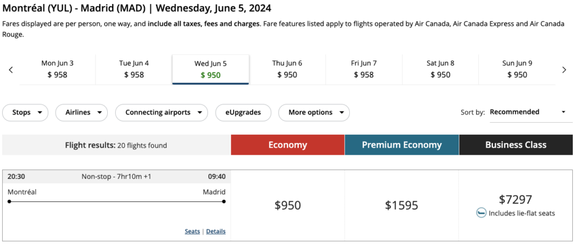Select the $7297 Business Class fare
575x244 pixels.
point(515,200)
